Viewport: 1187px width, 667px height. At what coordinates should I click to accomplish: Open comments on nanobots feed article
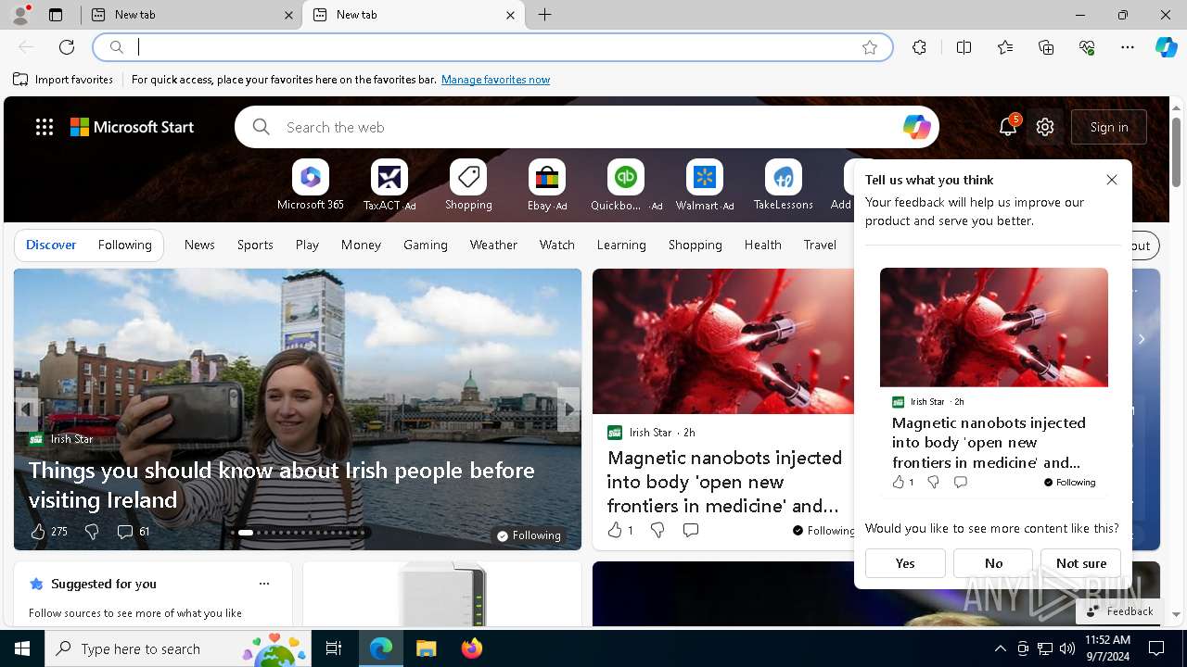tap(691, 530)
